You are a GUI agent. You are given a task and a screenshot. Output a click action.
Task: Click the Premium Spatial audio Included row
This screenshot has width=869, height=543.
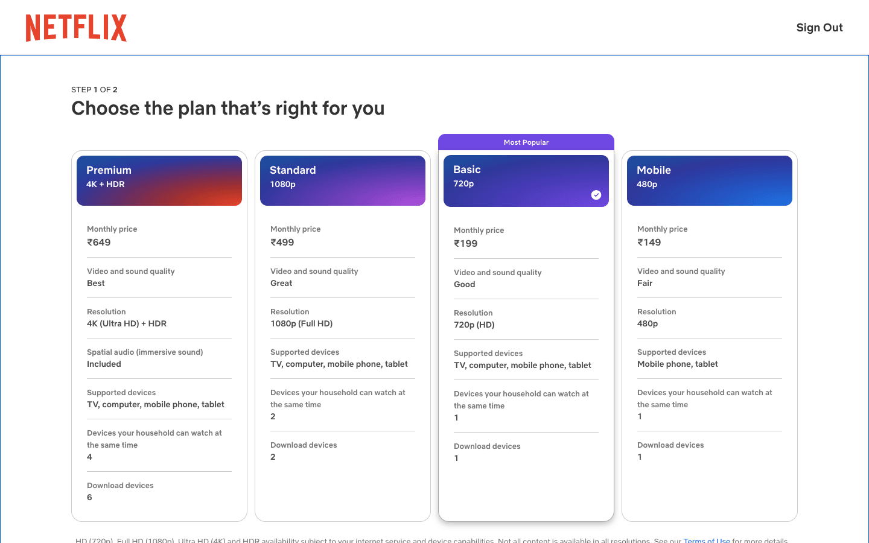point(159,358)
